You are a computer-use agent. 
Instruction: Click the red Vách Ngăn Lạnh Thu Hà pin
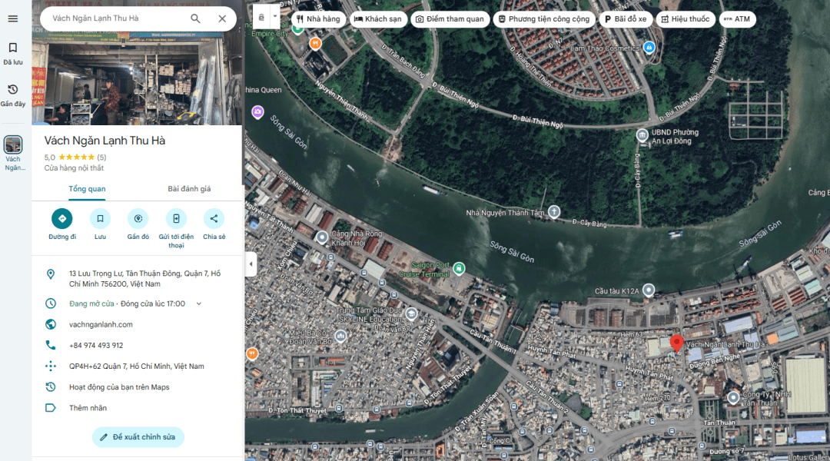pyautogui.click(x=676, y=343)
